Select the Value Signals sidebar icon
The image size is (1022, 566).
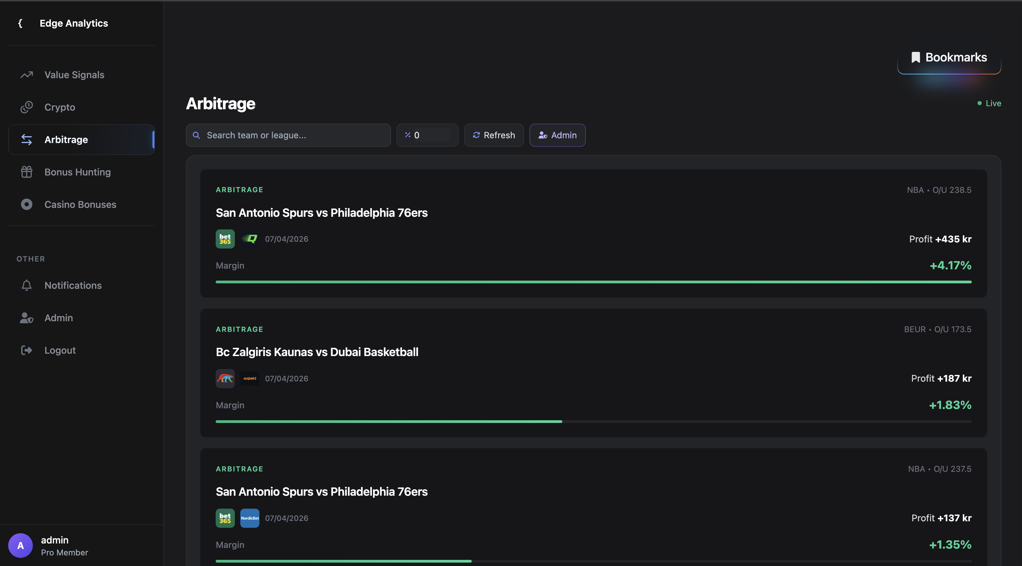coord(26,74)
